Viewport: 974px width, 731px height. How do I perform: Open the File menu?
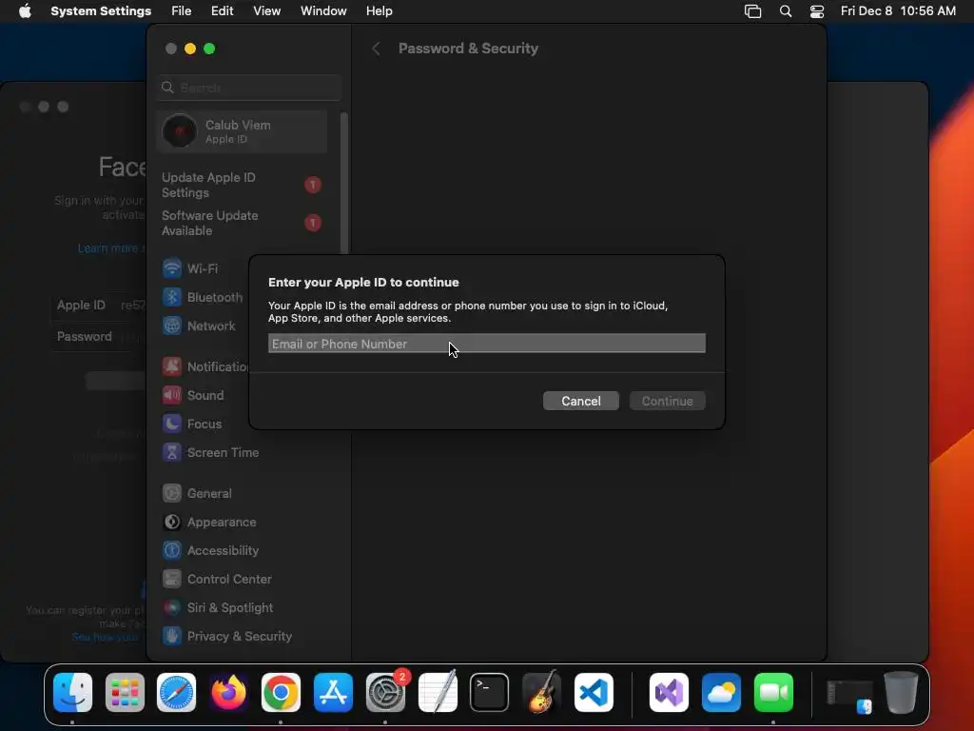pyautogui.click(x=181, y=11)
